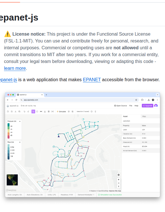Click the app.epanetjs.com address bar
Viewport: 165px width, 212px height.
click(x=79, y=100)
